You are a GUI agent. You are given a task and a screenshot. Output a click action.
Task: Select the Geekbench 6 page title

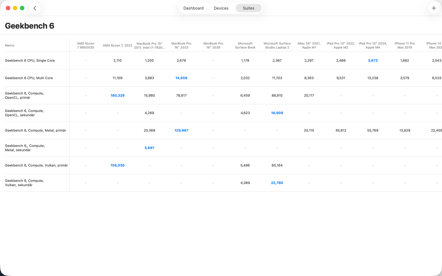[x=30, y=26]
